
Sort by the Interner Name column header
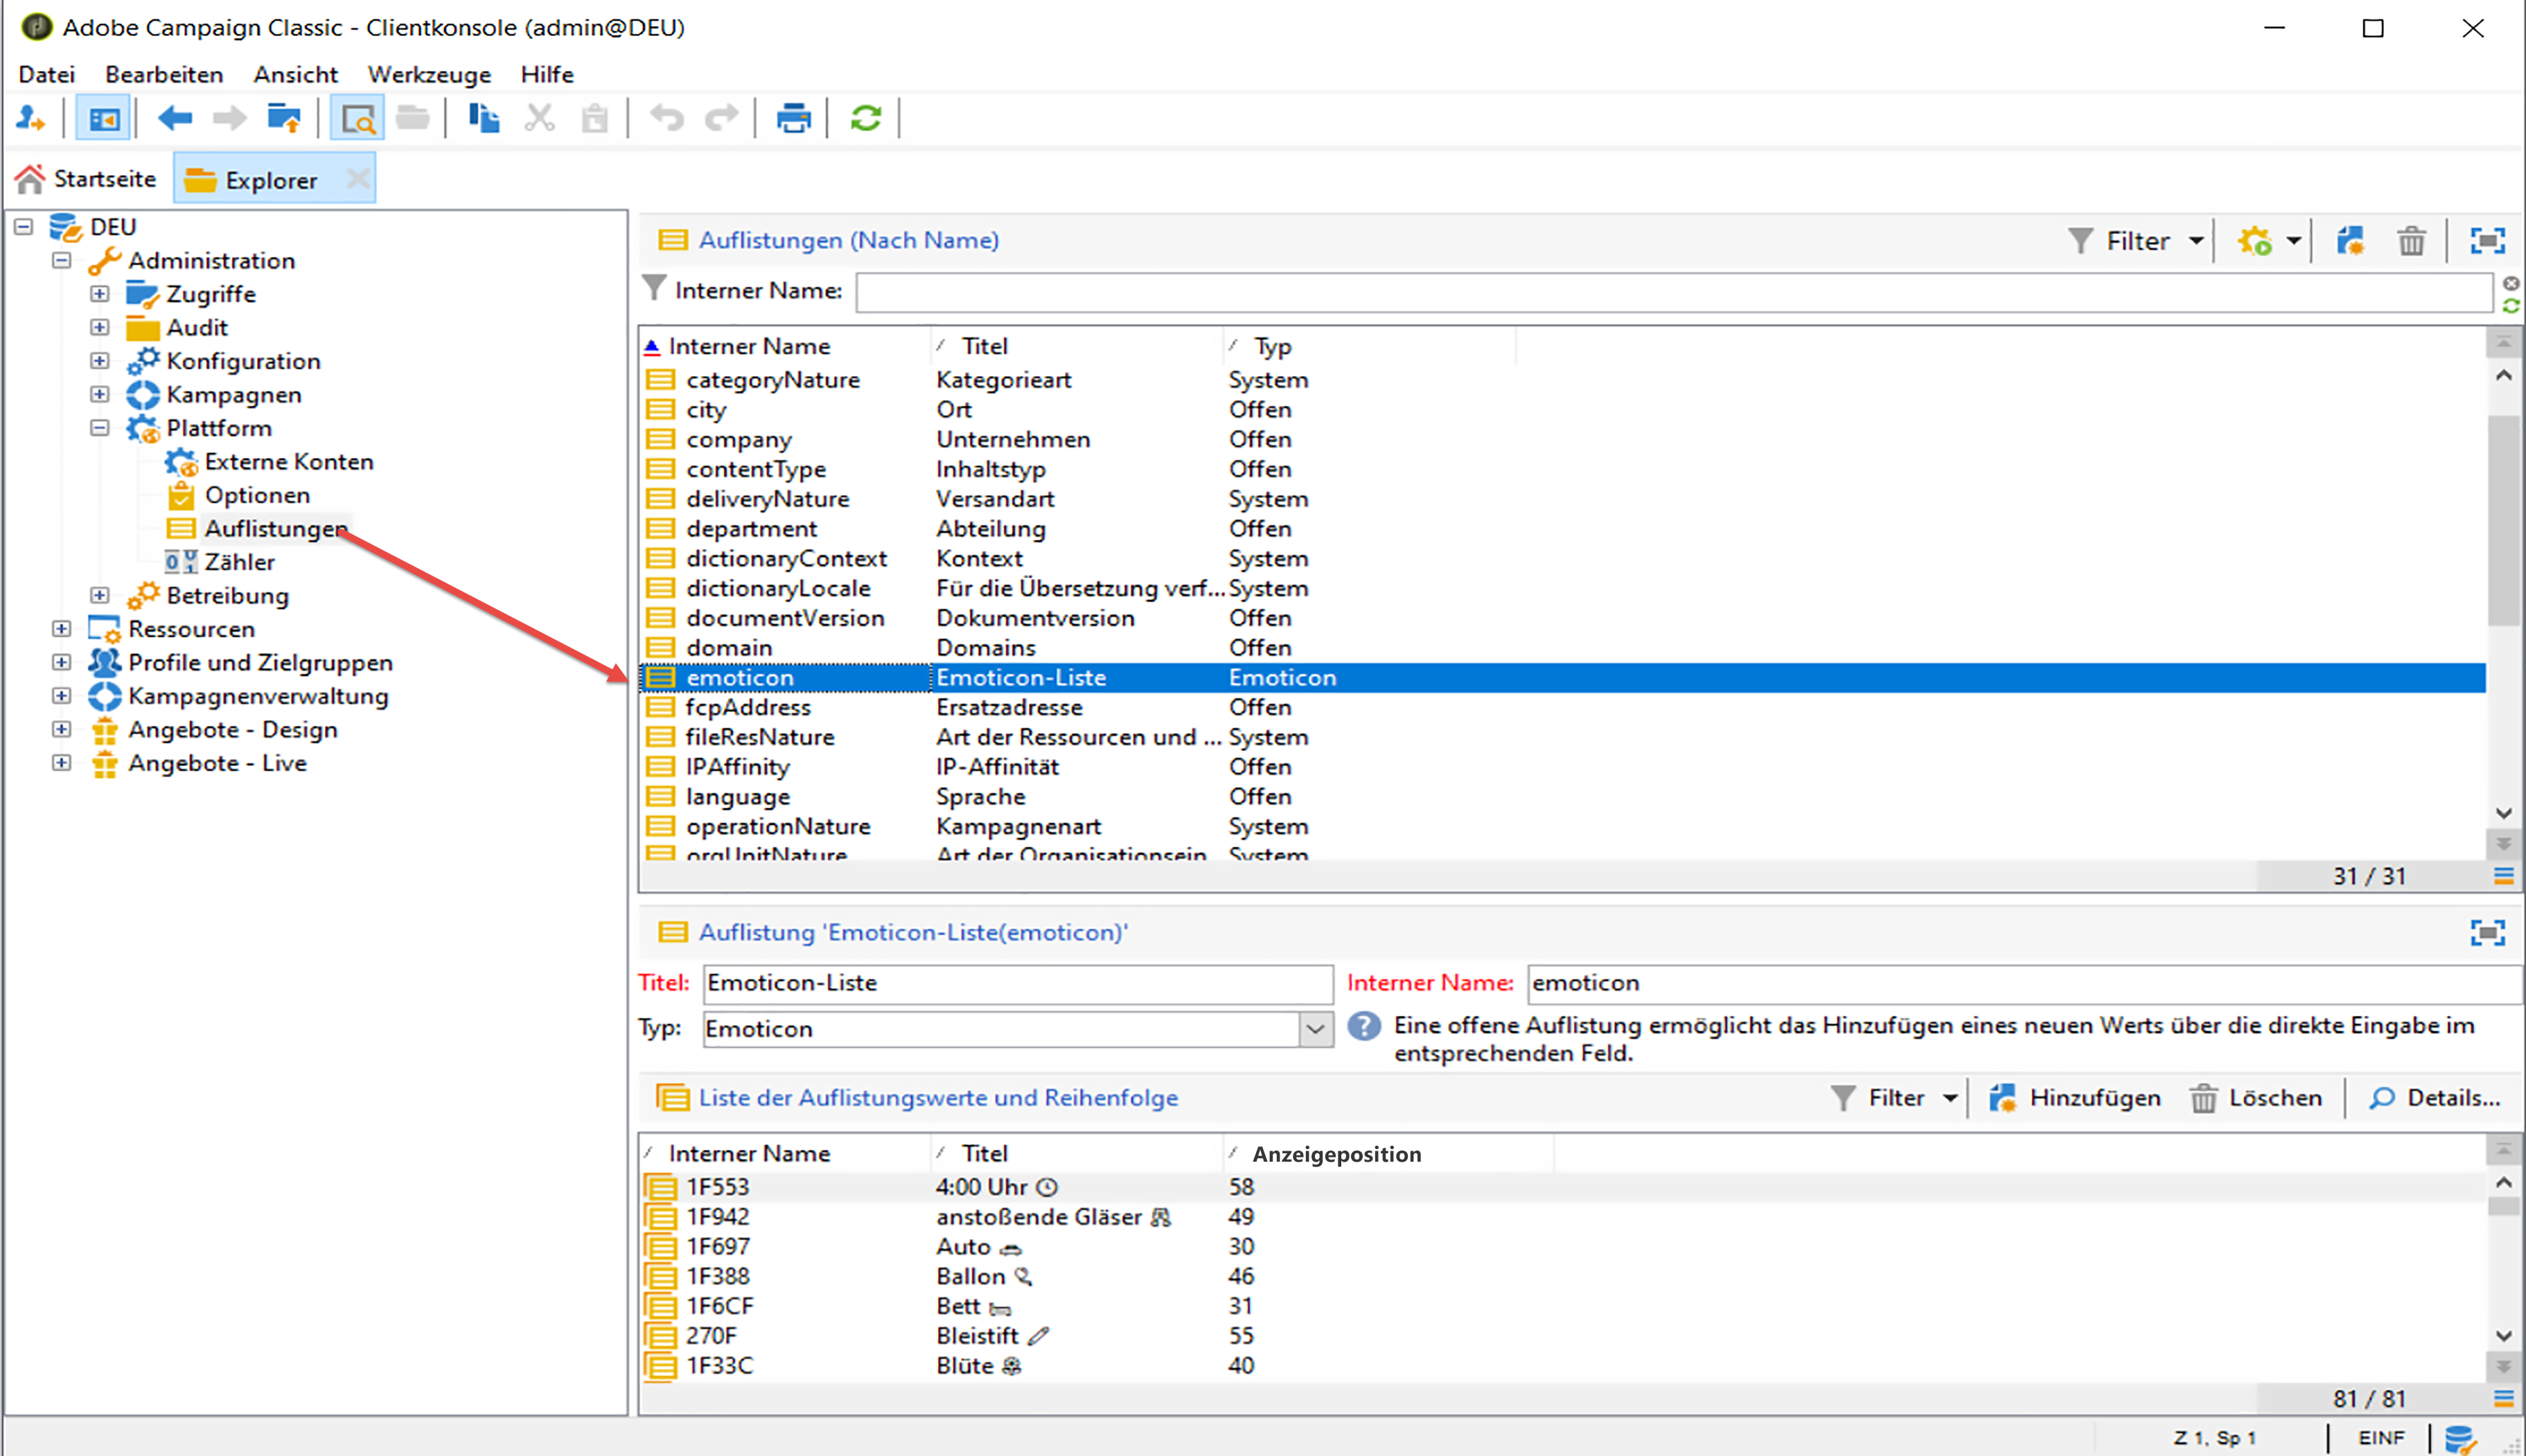point(749,346)
